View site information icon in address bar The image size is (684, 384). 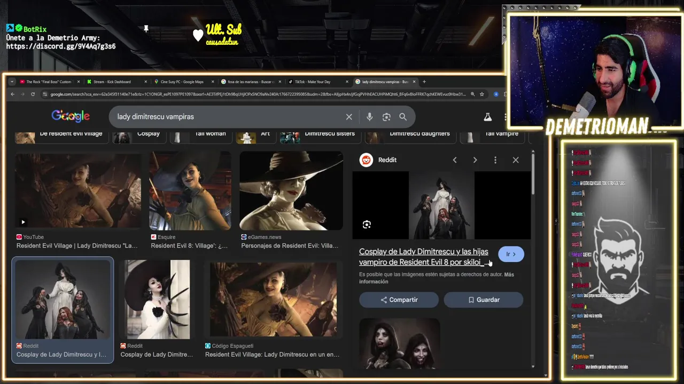45,94
